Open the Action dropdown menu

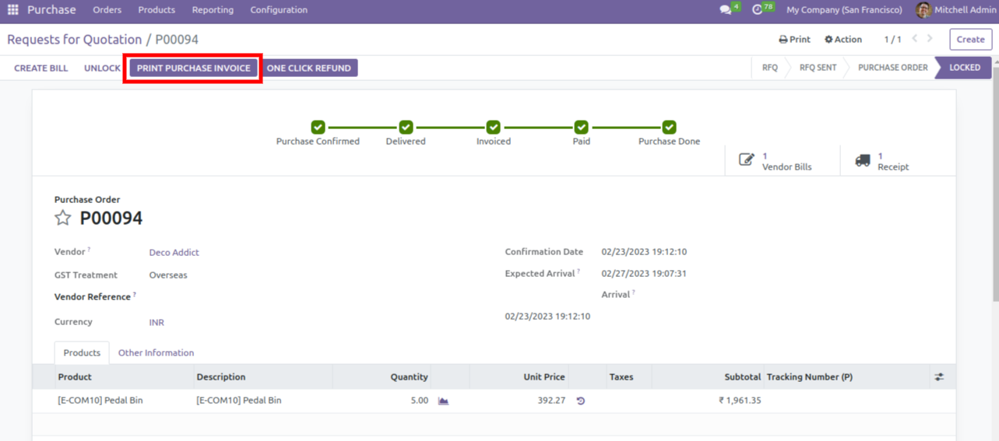point(843,40)
